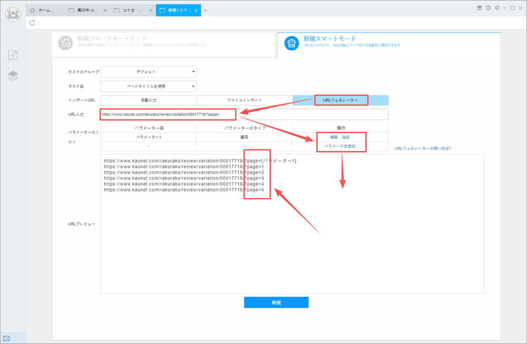
Task: Click the crab logo icon
Action: coord(13,14)
